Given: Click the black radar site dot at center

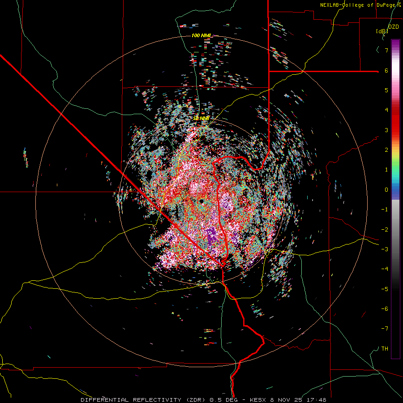Looking at the screenshot, I should pyautogui.click(x=201, y=201).
